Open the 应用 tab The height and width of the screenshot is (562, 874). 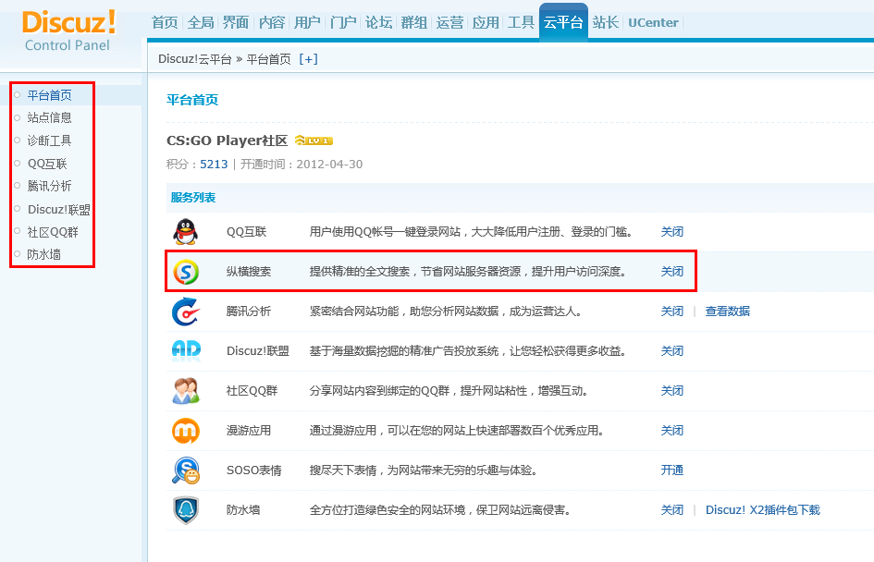486,22
